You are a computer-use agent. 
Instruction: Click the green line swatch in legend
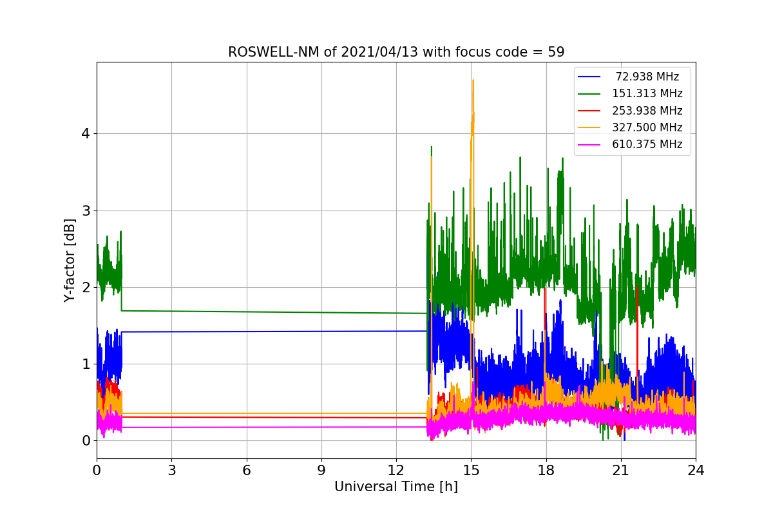click(x=589, y=94)
